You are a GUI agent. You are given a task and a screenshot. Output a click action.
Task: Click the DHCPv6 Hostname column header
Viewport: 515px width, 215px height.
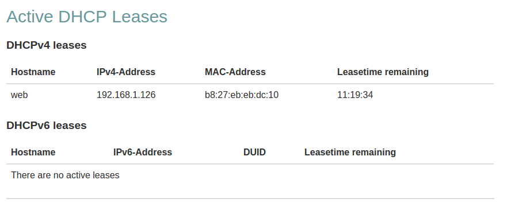(33, 152)
